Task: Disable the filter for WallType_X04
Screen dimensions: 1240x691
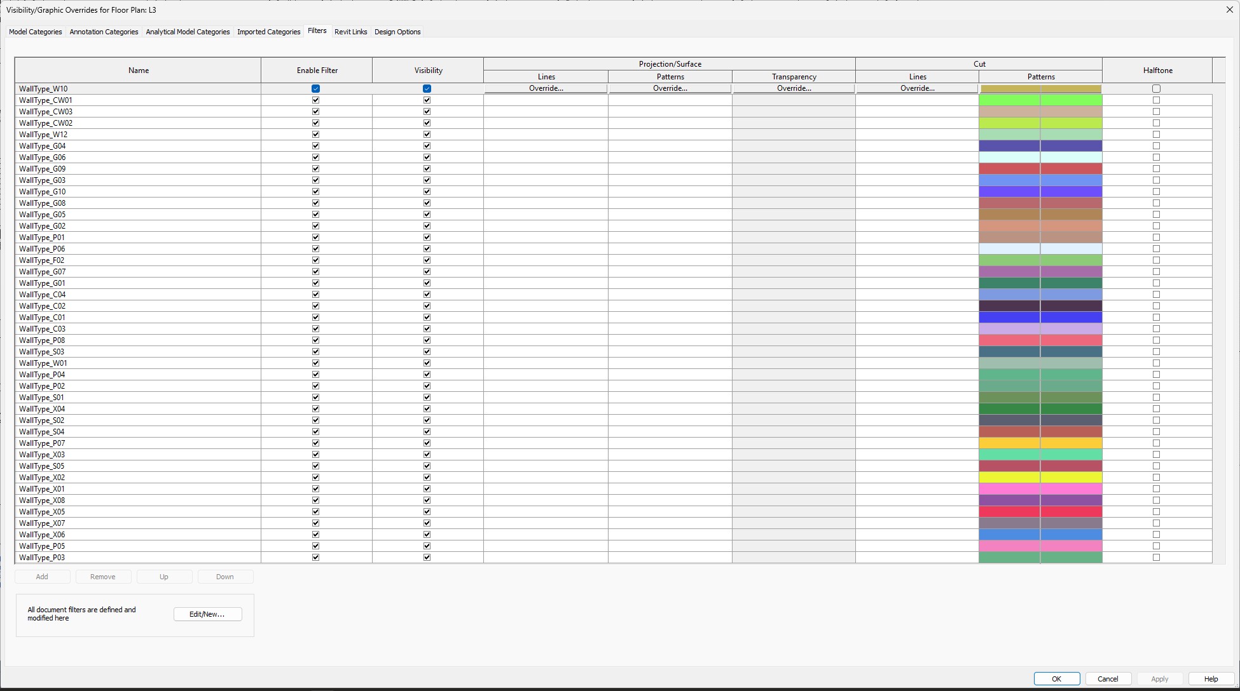Action: click(x=315, y=409)
